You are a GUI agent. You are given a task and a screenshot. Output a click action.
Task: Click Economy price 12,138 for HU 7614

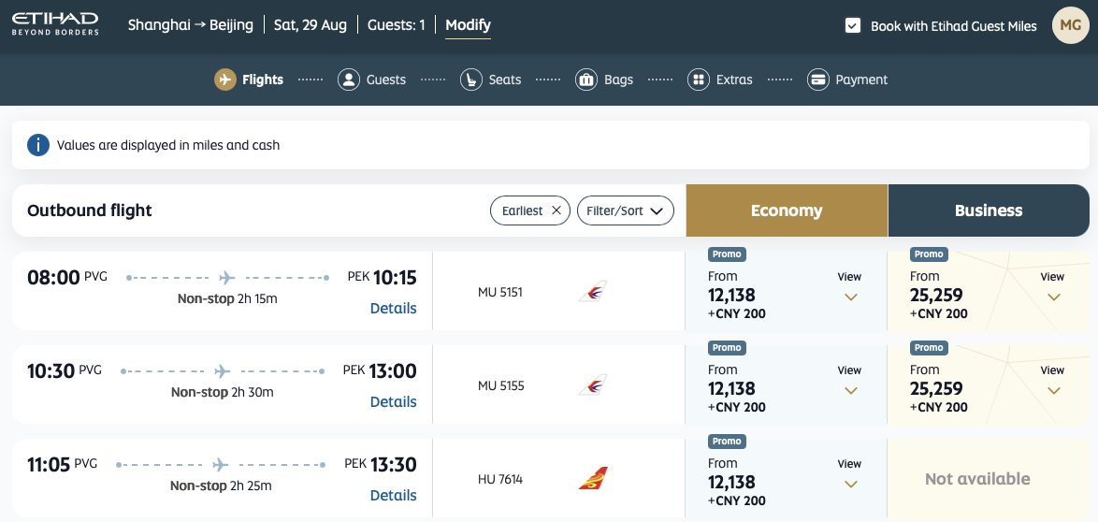(x=731, y=482)
